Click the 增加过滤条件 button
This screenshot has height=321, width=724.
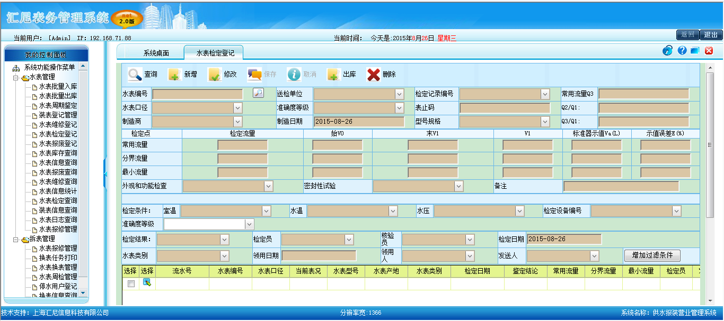pos(652,255)
